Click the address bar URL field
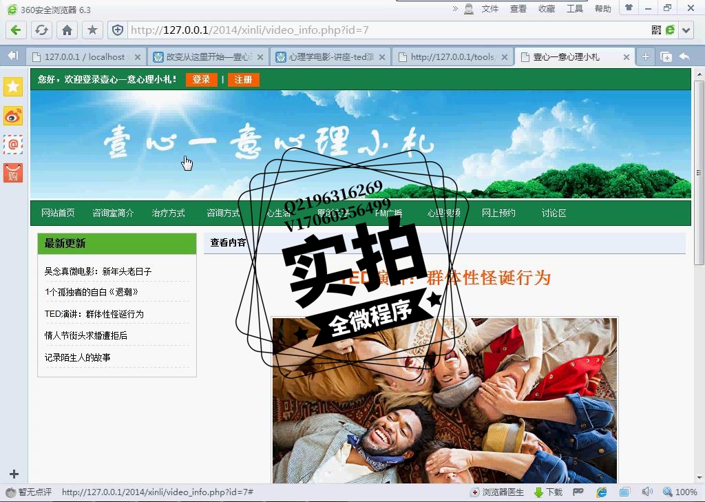The width and height of the screenshot is (705, 502). point(387,30)
